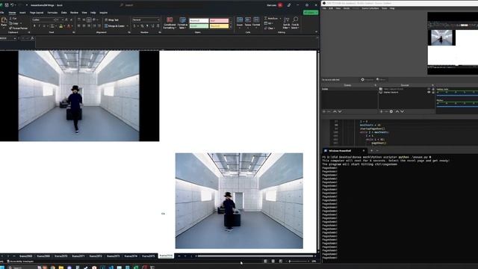Open the Format as Table gallery
This screenshot has width=478, height=269.
coord(182,23)
